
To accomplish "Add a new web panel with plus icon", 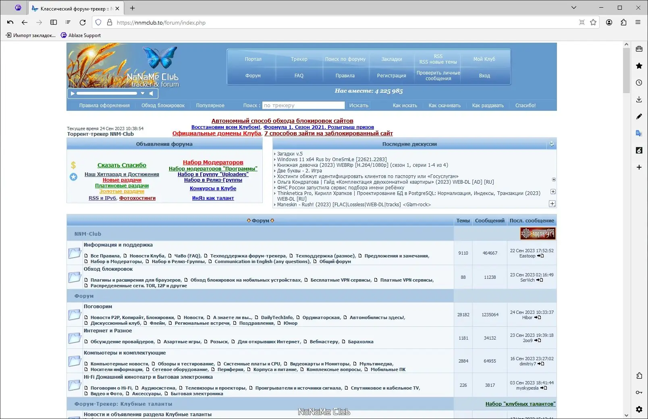I will [639, 167].
